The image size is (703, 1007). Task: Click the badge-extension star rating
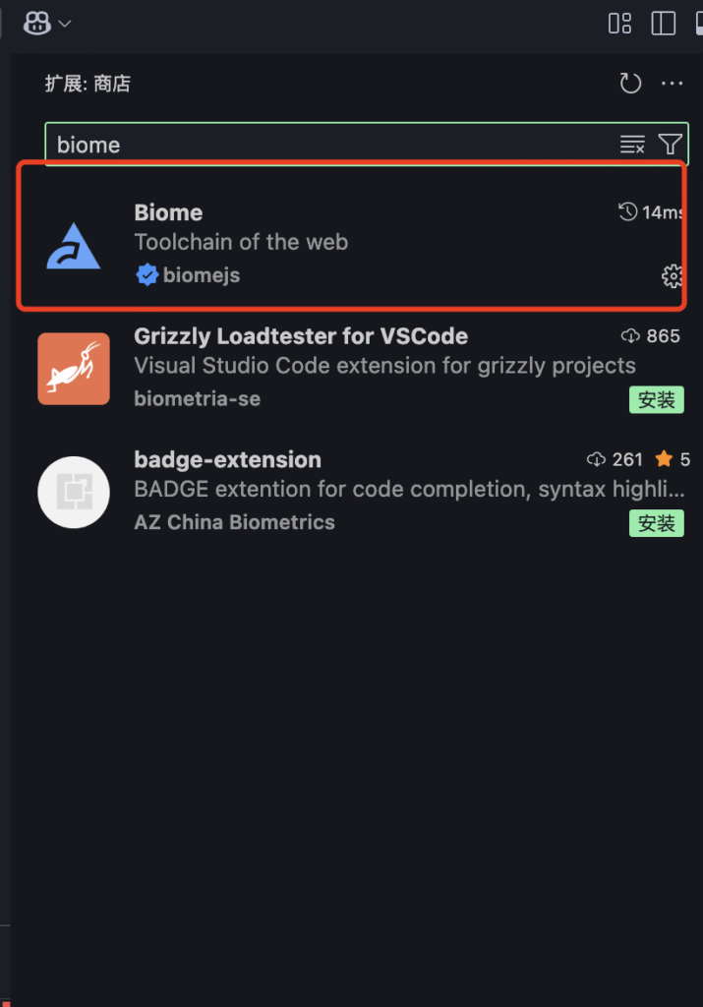[x=673, y=459]
